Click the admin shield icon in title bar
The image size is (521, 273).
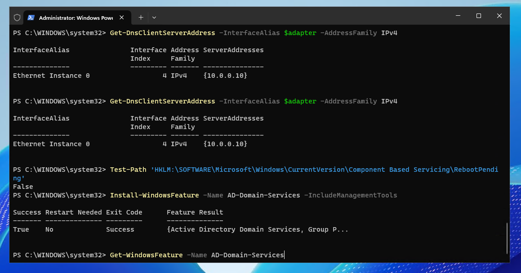pos(17,18)
